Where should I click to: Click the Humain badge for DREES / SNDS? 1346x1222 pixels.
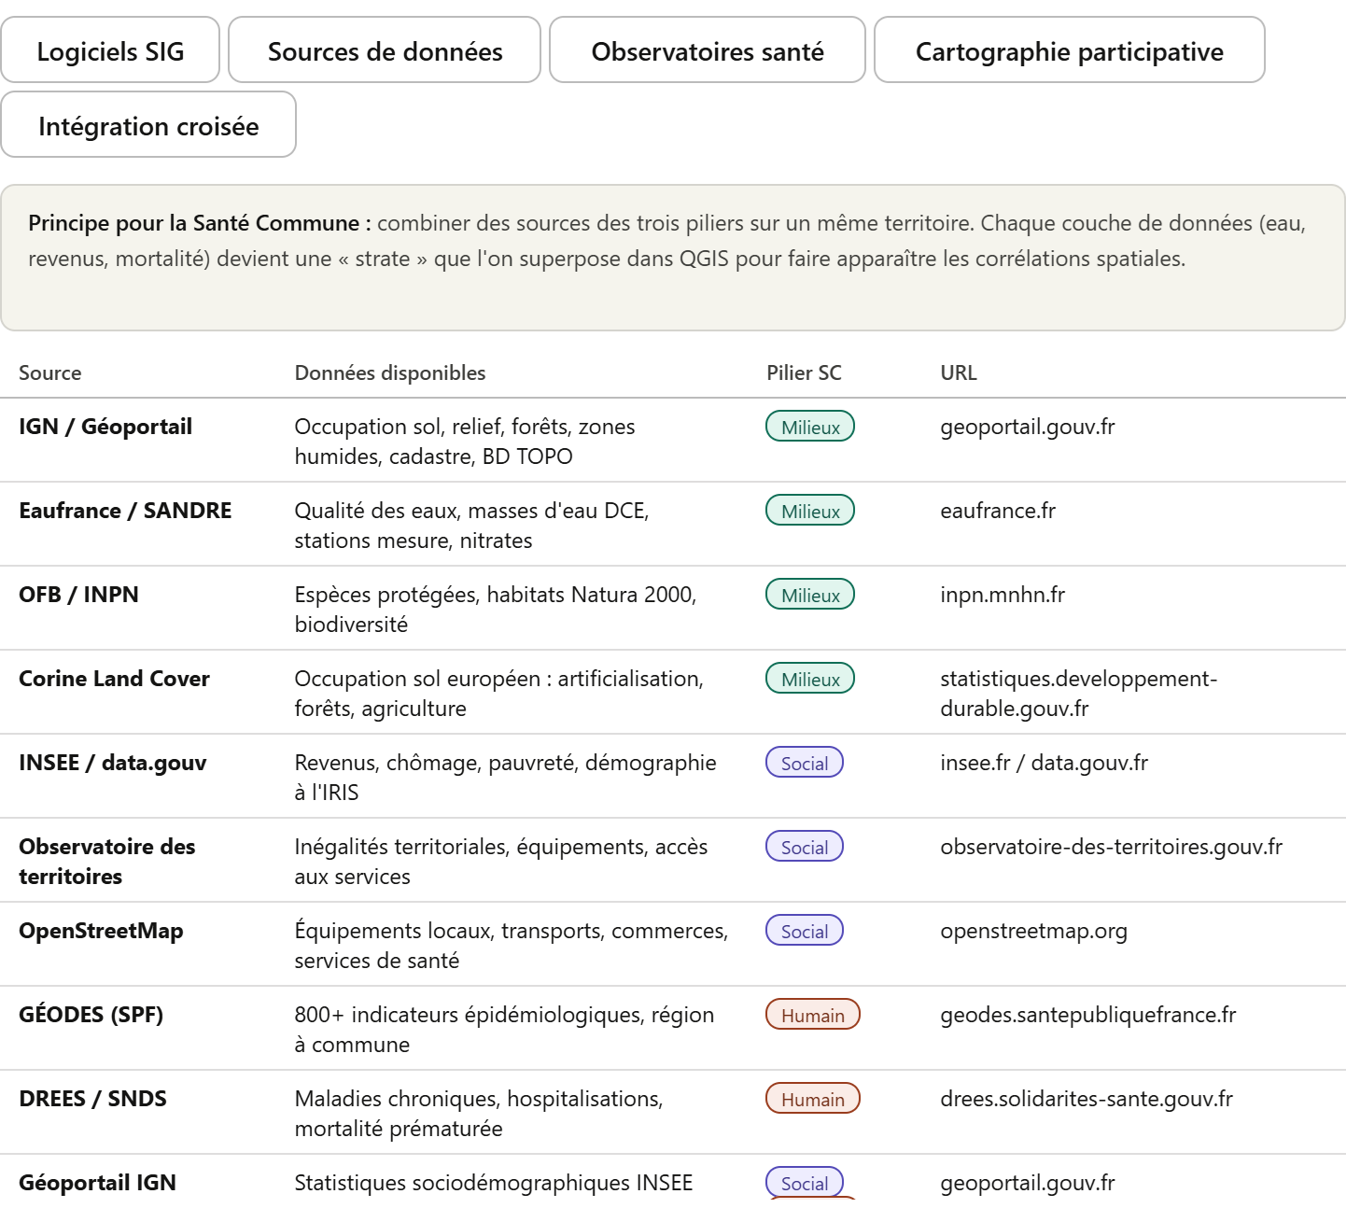[x=812, y=1099]
